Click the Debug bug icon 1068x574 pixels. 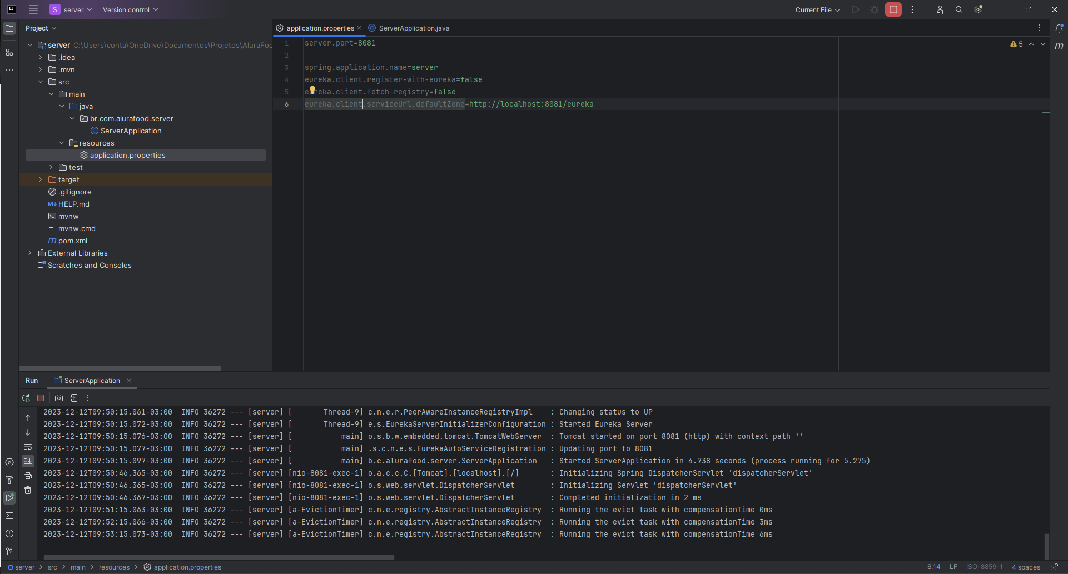click(875, 9)
